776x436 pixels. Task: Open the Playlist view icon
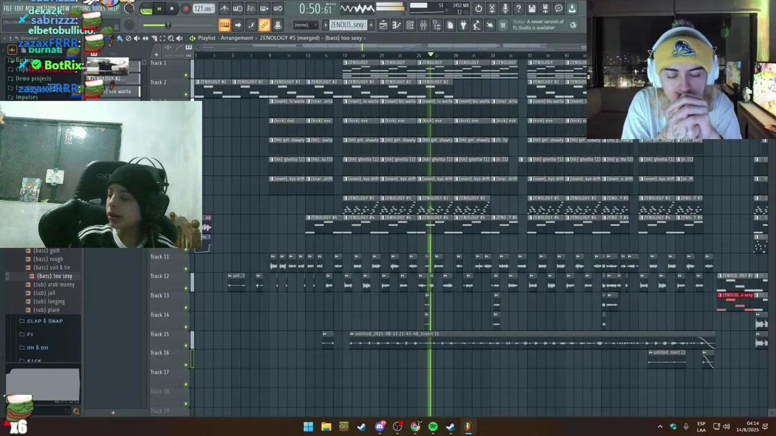point(383,25)
